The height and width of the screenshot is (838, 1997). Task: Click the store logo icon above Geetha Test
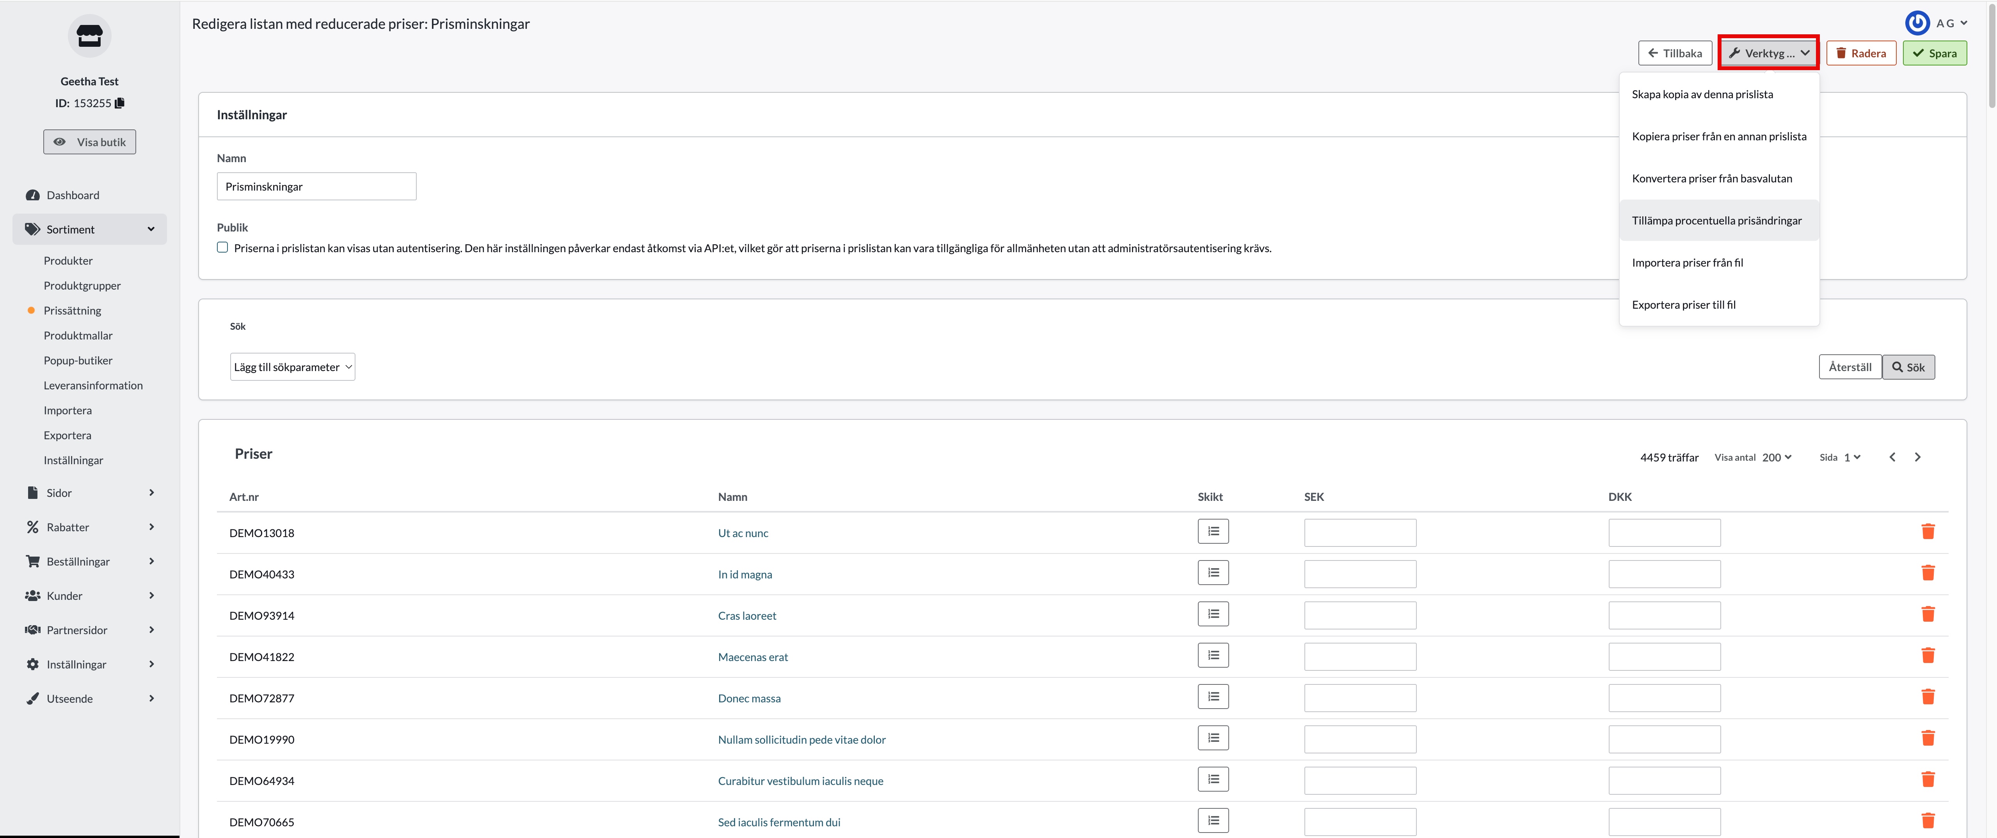[89, 35]
